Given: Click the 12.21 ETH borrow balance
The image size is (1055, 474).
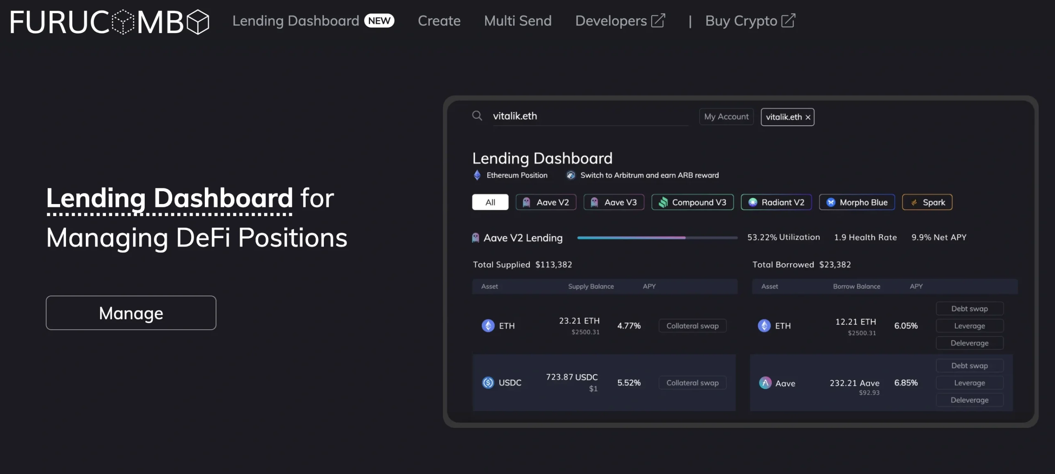Looking at the screenshot, I should coord(856,322).
